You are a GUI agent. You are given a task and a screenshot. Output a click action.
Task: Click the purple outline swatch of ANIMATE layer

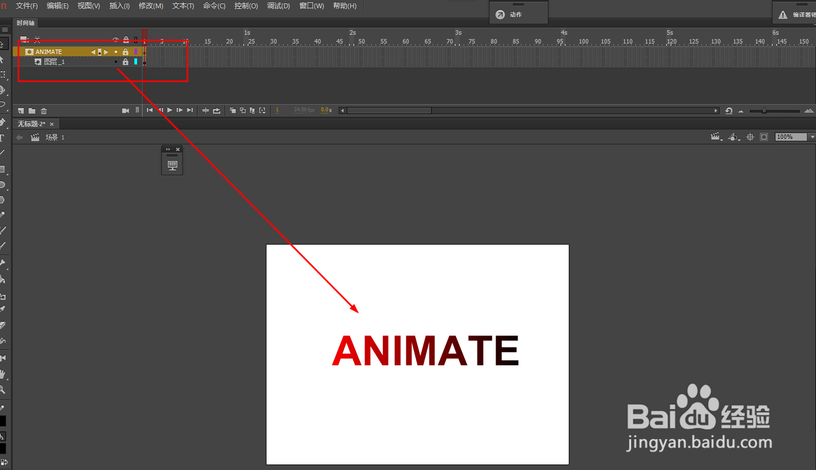[136, 52]
